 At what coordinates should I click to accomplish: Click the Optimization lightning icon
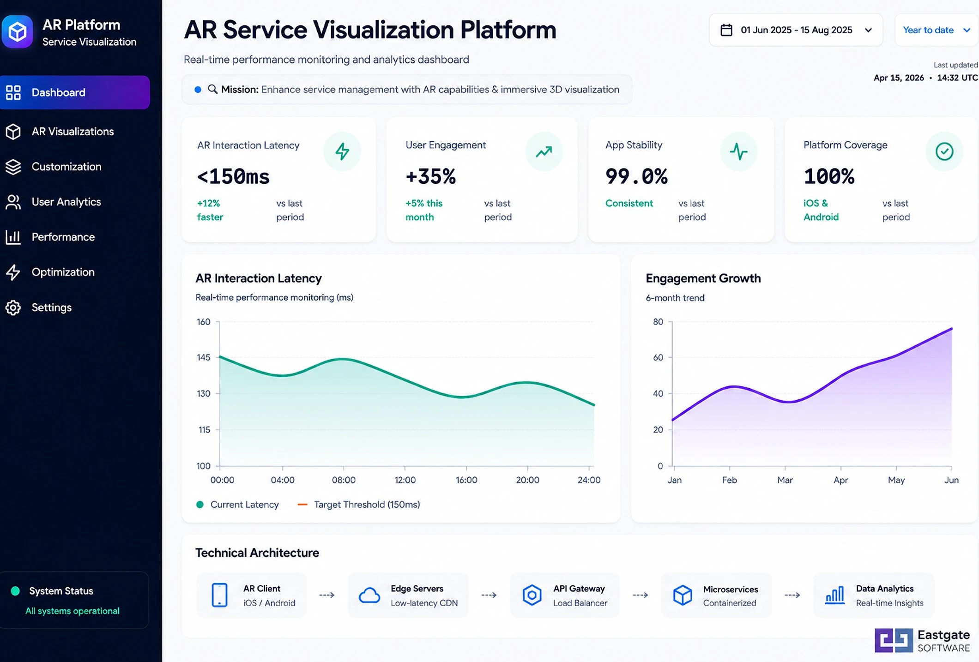(13, 272)
